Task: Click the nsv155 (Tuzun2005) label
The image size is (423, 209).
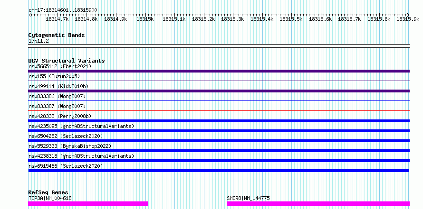Action: click(x=54, y=76)
